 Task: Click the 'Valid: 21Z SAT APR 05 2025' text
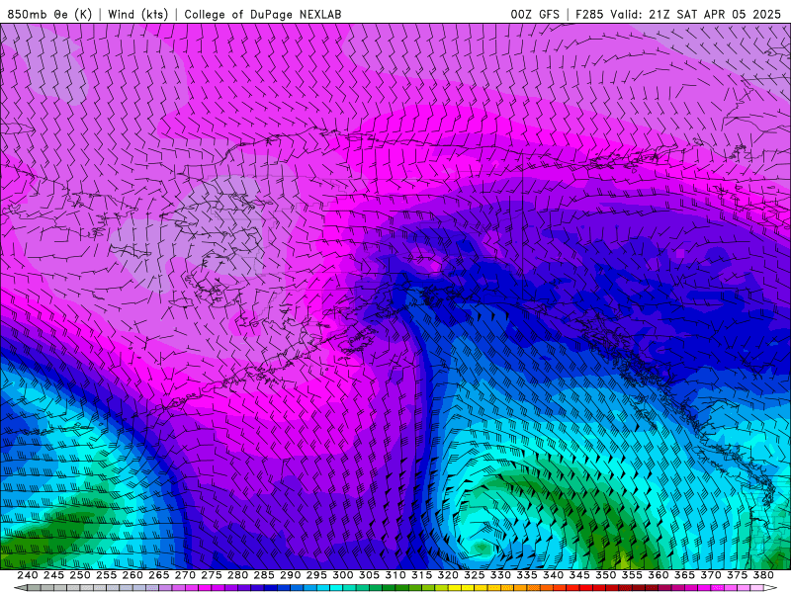coord(696,14)
